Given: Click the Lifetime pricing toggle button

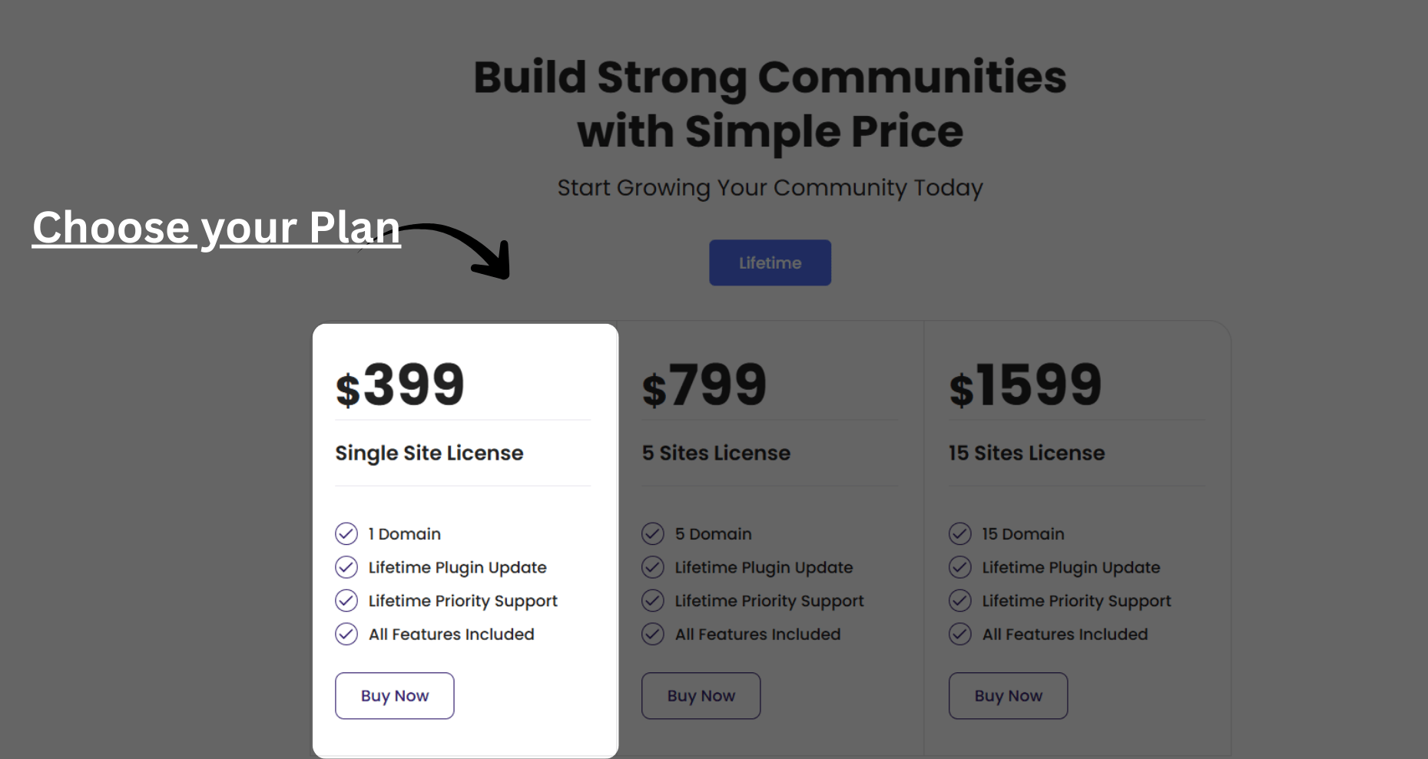Looking at the screenshot, I should pyautogui.click(x=770, y=262).
